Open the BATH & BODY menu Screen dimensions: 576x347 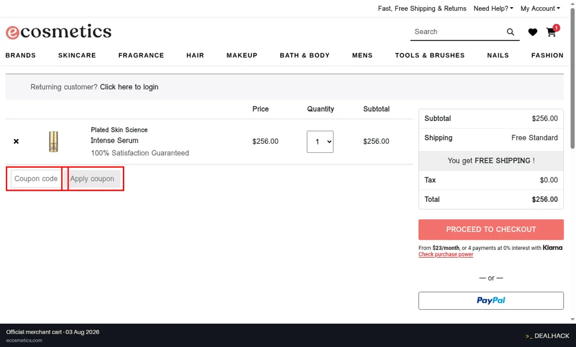pos(305,55)
